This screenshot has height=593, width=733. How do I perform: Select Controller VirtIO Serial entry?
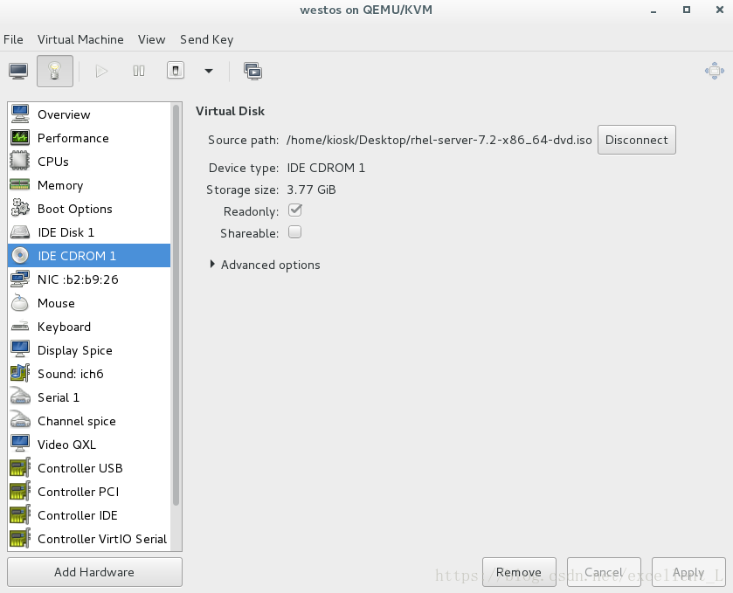89,539
